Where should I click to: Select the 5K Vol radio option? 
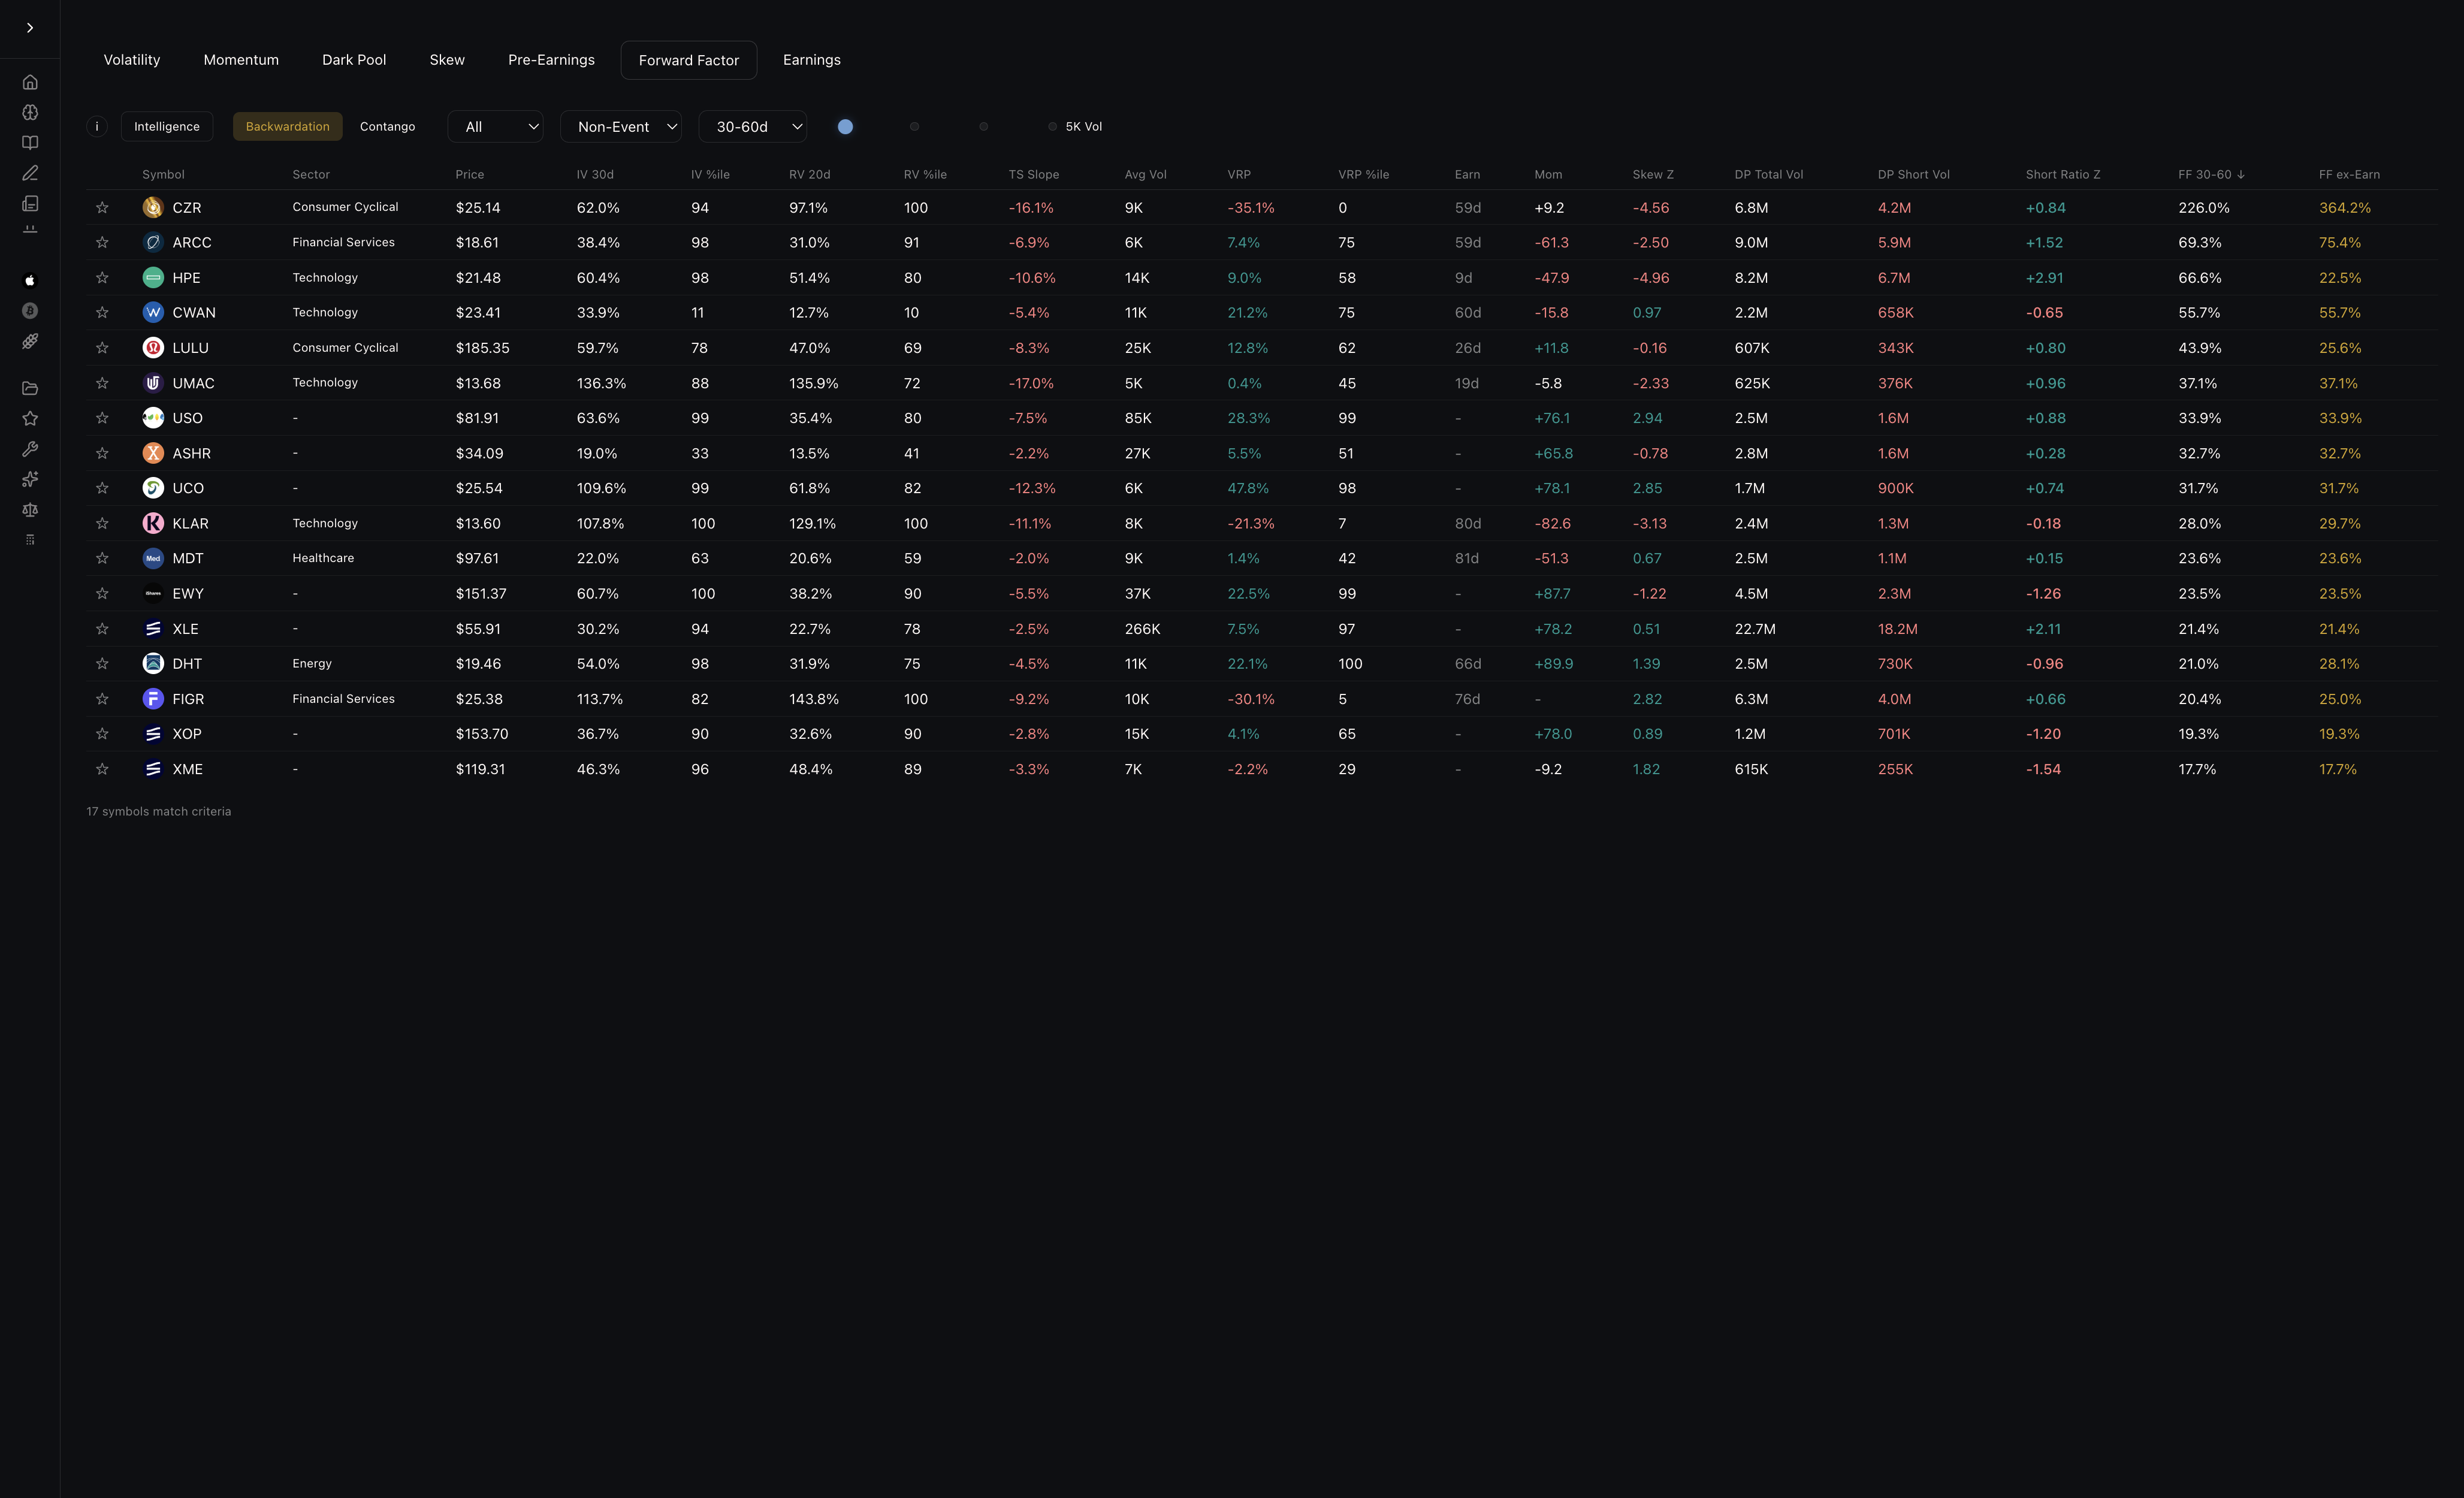(1052, 126)
